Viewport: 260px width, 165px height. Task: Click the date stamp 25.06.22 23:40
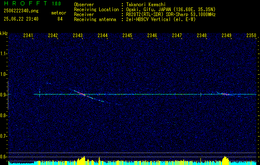(21, 19)
